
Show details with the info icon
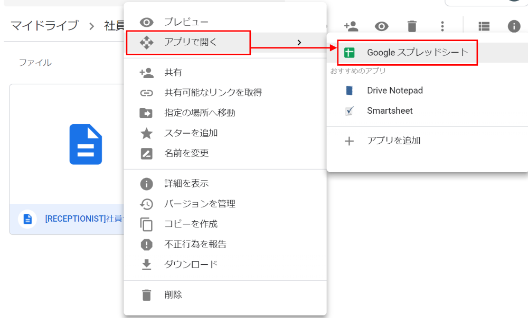tap(514, 26)
